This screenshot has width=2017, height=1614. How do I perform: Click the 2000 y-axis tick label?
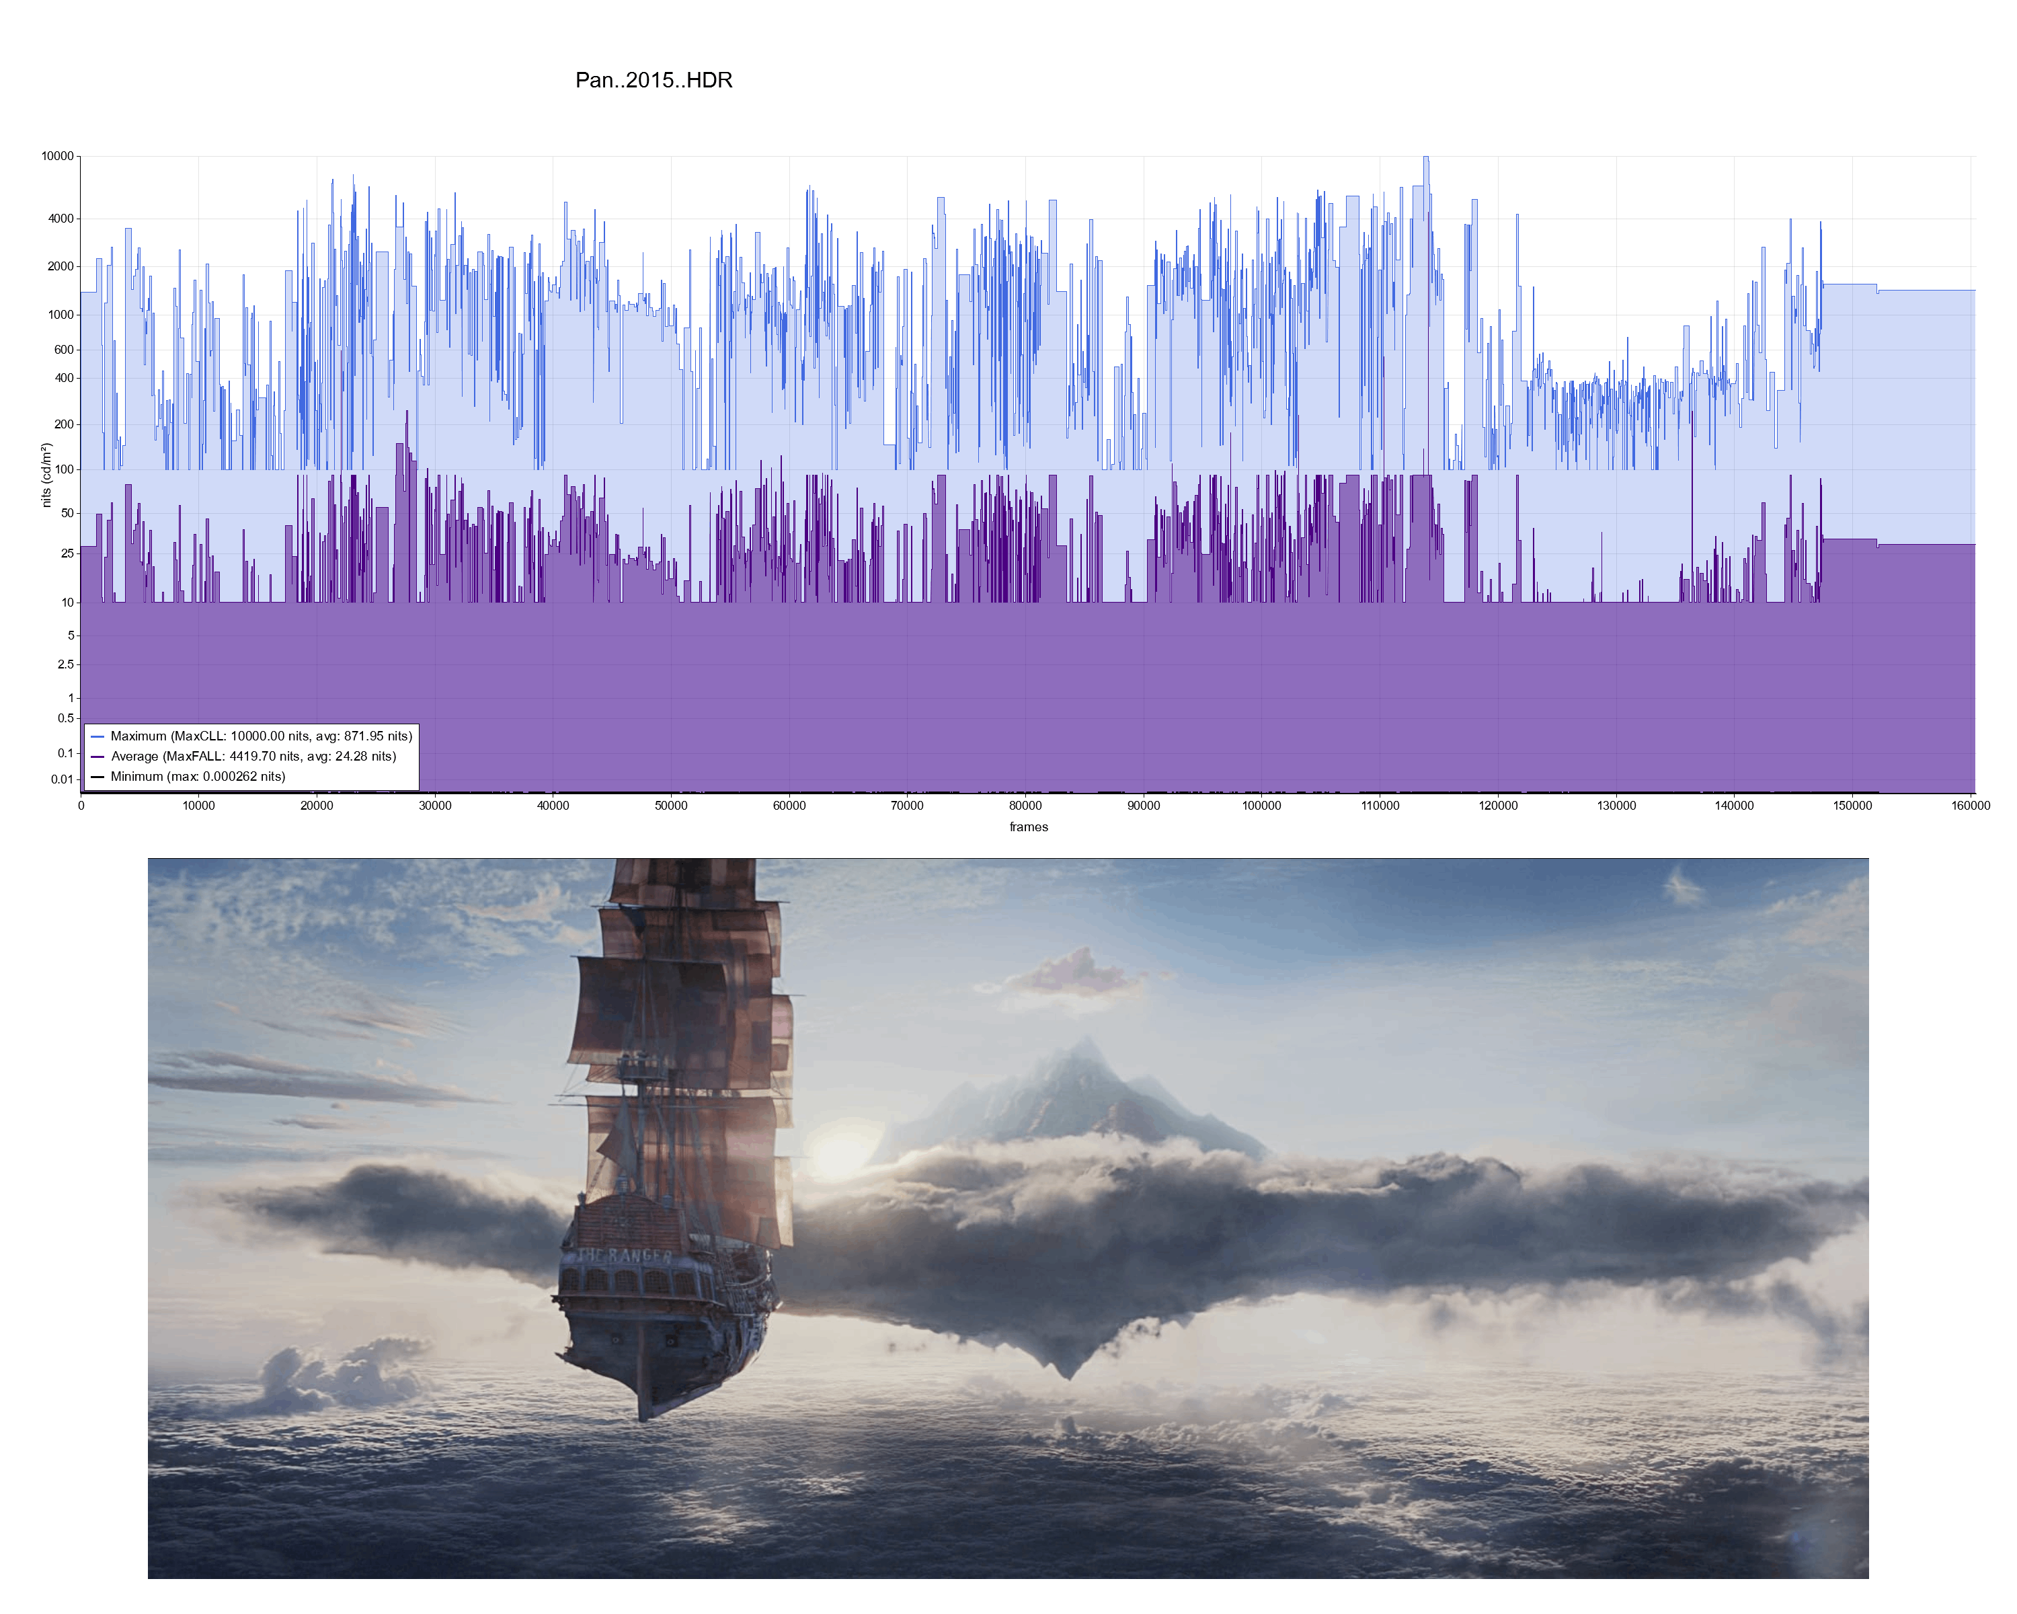click(x=61, y=267)
